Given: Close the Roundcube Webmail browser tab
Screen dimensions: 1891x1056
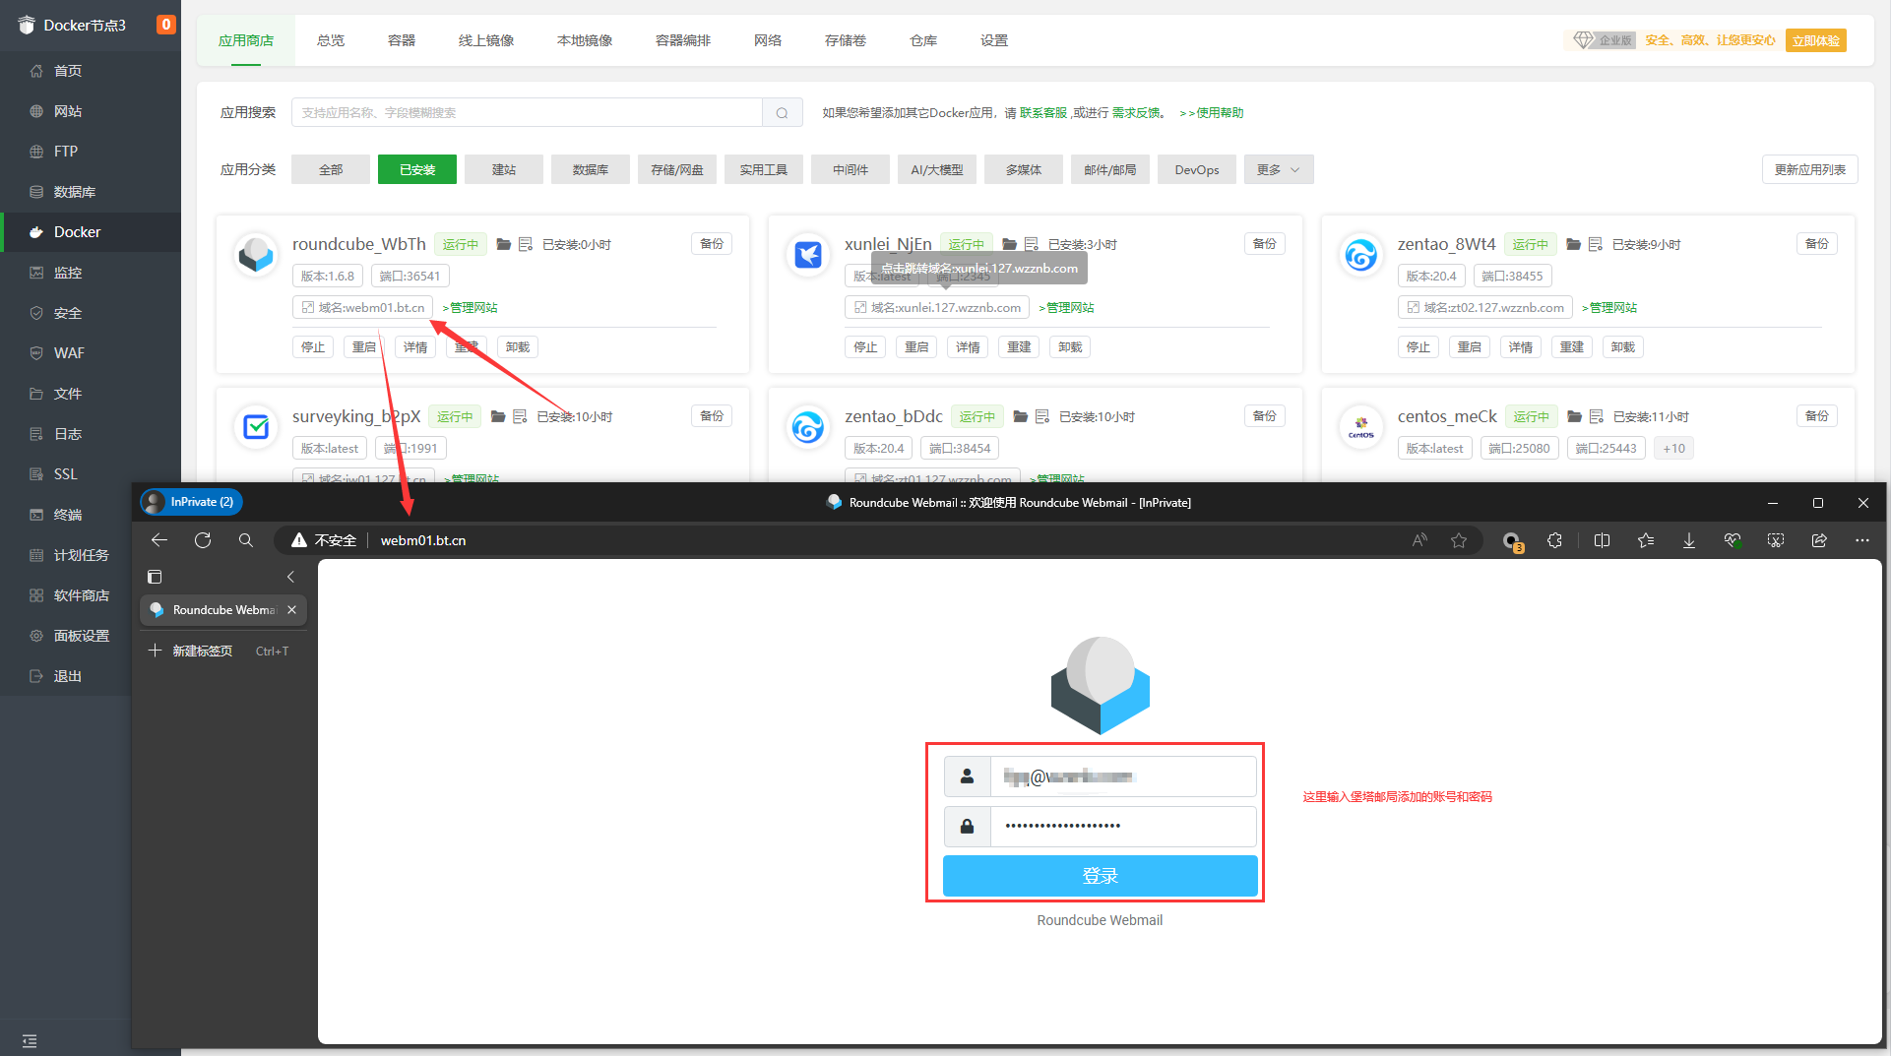Looking at the screenshot, I should pos(292,610).
